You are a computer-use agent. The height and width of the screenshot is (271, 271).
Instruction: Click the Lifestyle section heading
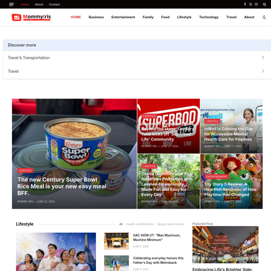point(25,224)
